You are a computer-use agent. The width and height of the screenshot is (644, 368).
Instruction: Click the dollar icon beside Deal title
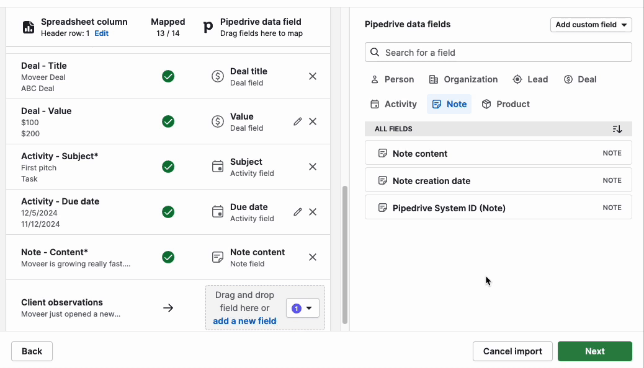click(x=218, y=76)
